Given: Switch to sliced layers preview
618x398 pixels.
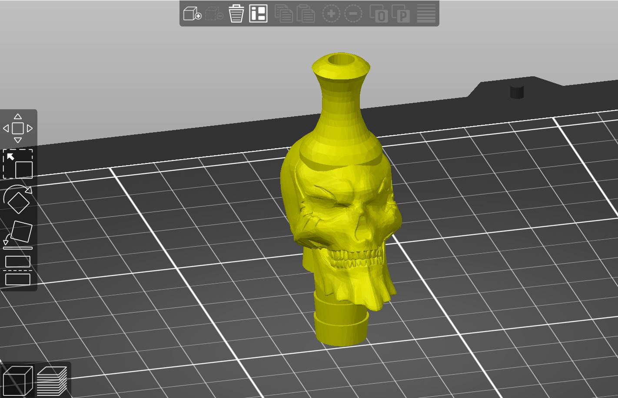Looking at the screenshot, I should point(52,381).
